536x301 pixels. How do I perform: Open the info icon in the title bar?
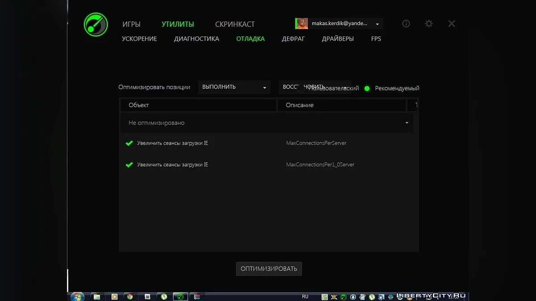click(x=406, y=24)
